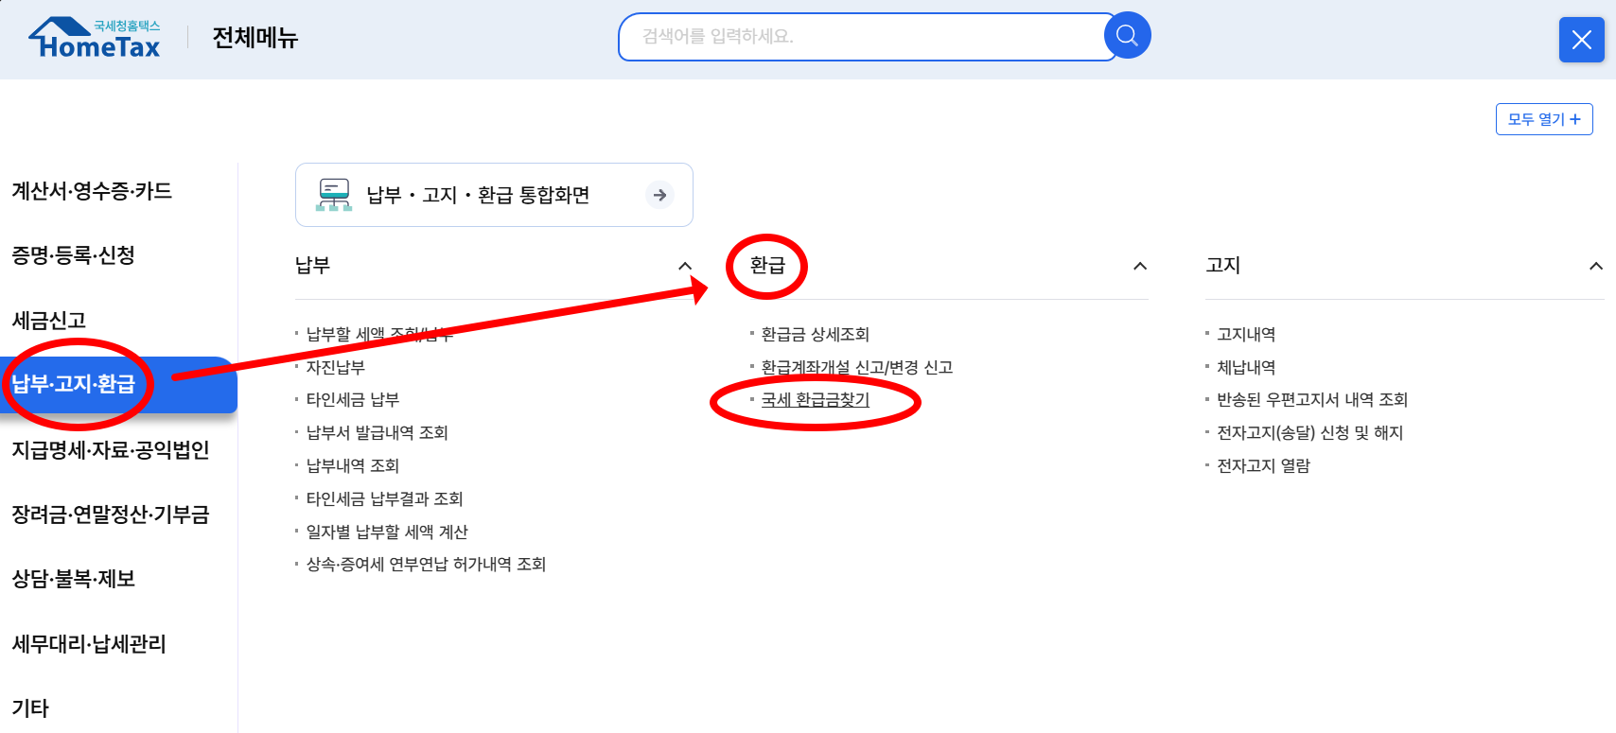
Task: Open the 증명·등록·신청 menu section
Action: click(x=73, y=255)
